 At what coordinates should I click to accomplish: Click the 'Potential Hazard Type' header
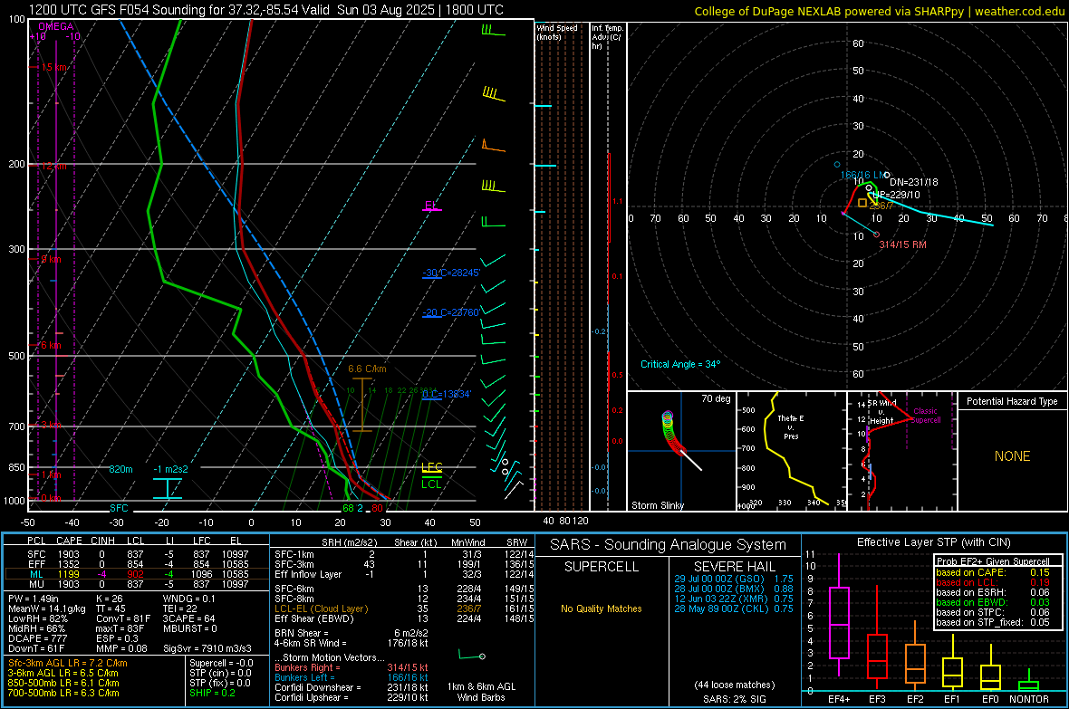coord(1012,401)
